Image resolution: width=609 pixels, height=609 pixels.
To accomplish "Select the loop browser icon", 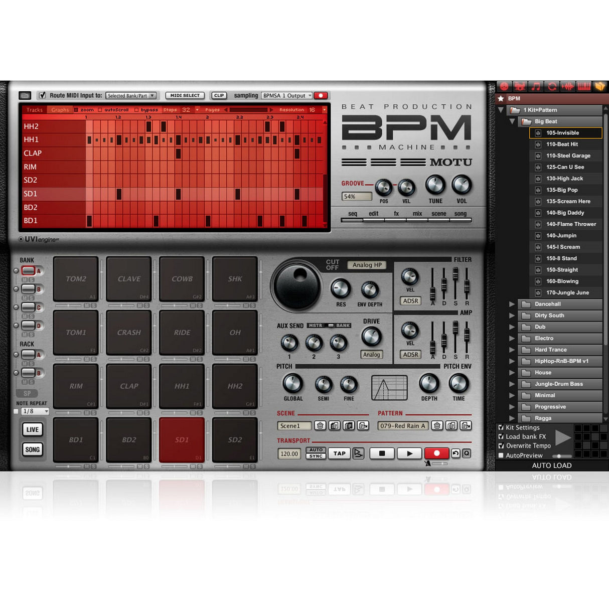I will tap(552, 86).
